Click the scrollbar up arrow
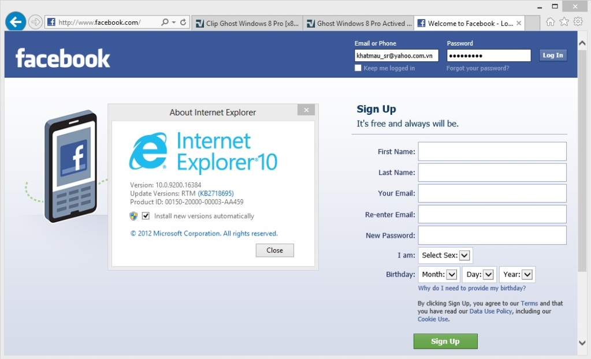This screenshot has width=591, height=359. tap(582, 43)
